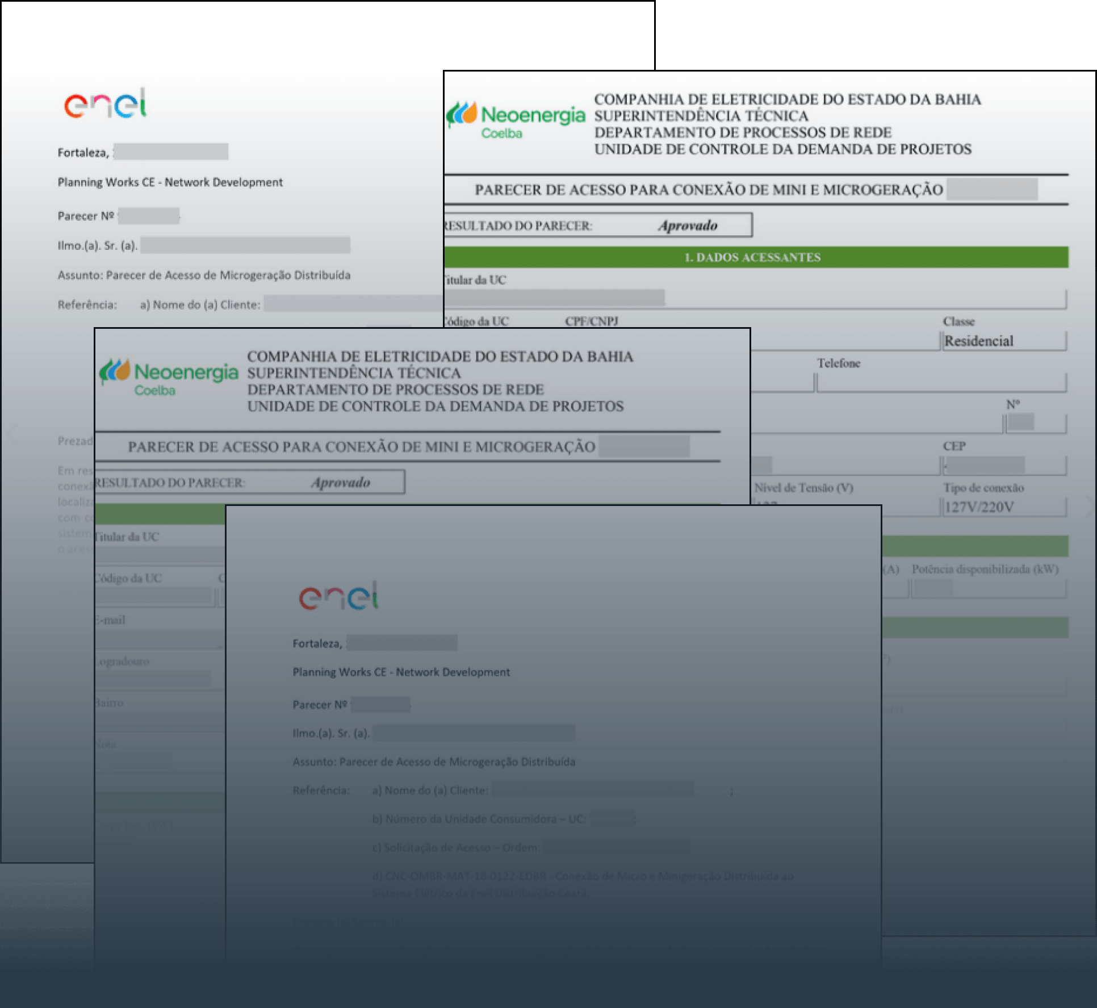The image size is (1097, 1008).
Task: Click 'Titular da UC' label in middle document
Action: pyautogui.click(x=127, y=537)
